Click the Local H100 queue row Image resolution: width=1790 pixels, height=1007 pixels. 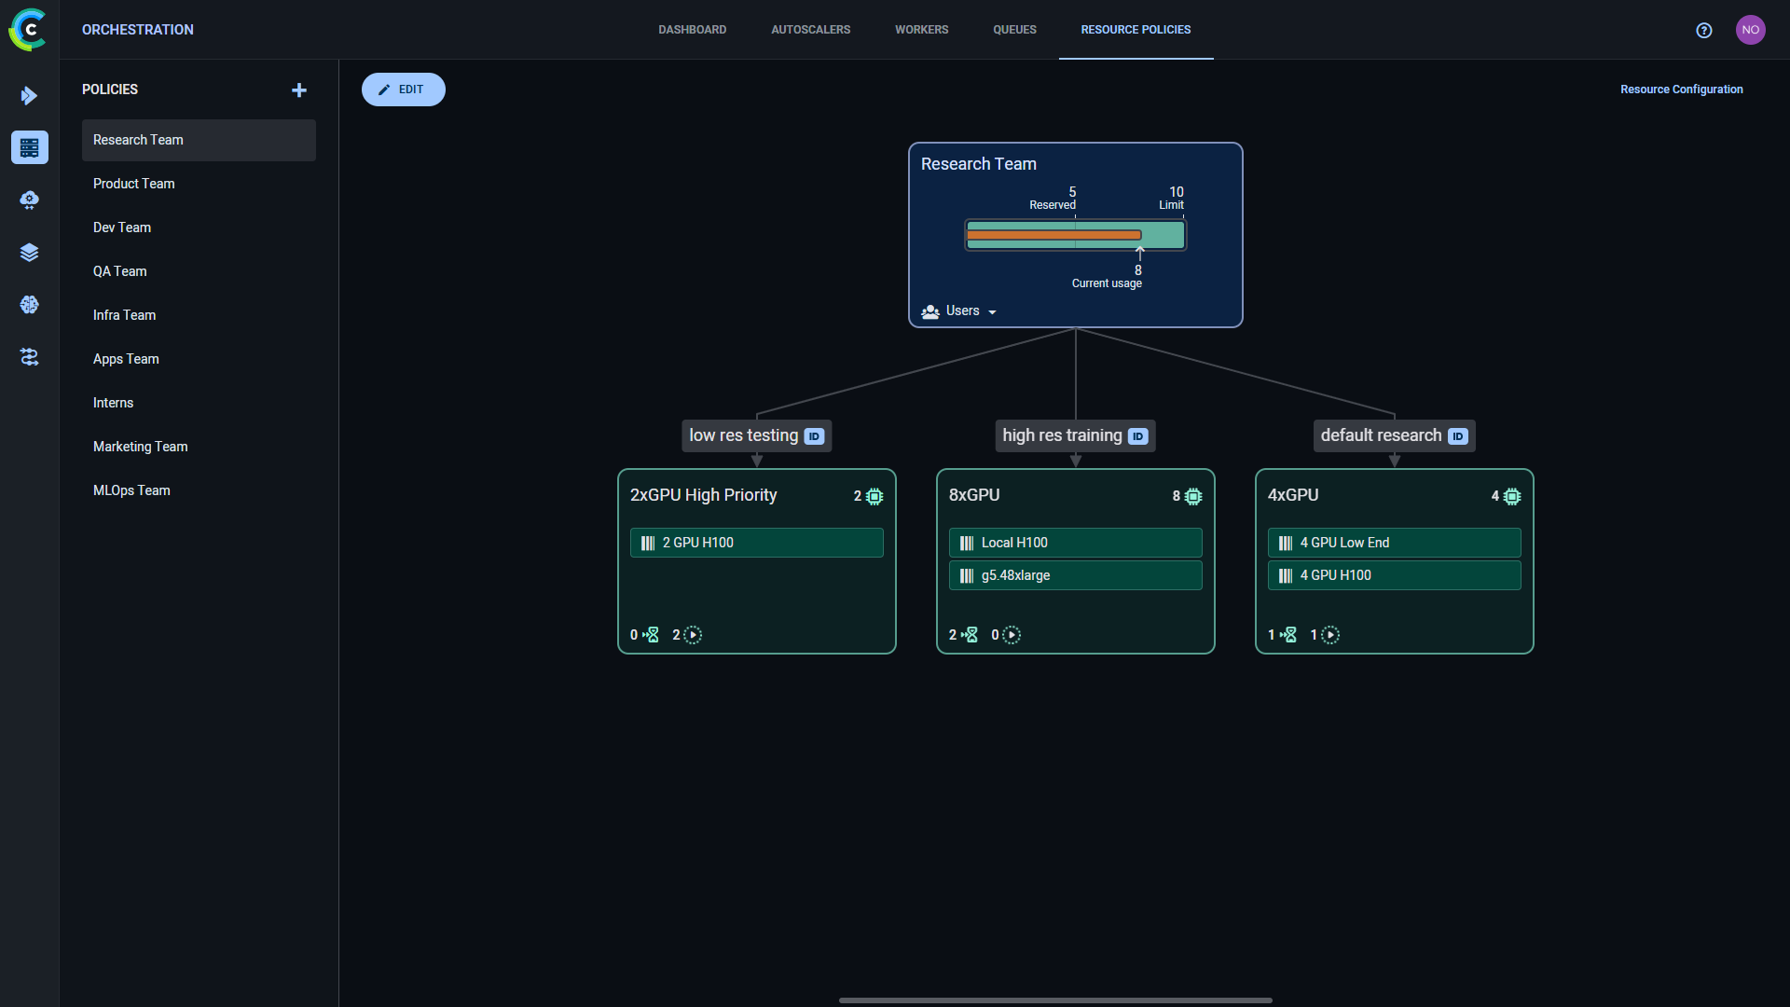pyautogui.click(x=1075, y=543)
